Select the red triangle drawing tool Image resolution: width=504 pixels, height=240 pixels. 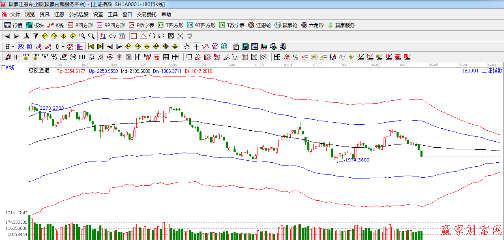[143, 36]
